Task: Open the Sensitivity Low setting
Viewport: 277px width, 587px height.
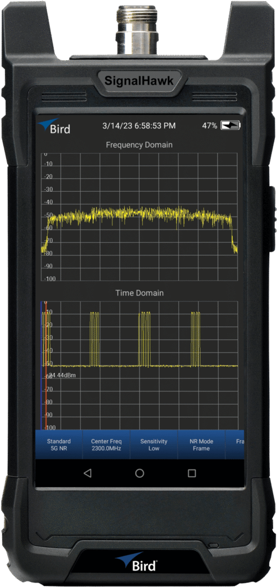Action: click(x=154, y=445)
